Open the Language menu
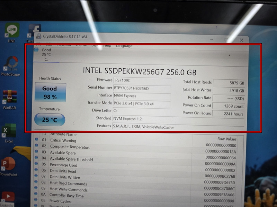 pos(124,46)
